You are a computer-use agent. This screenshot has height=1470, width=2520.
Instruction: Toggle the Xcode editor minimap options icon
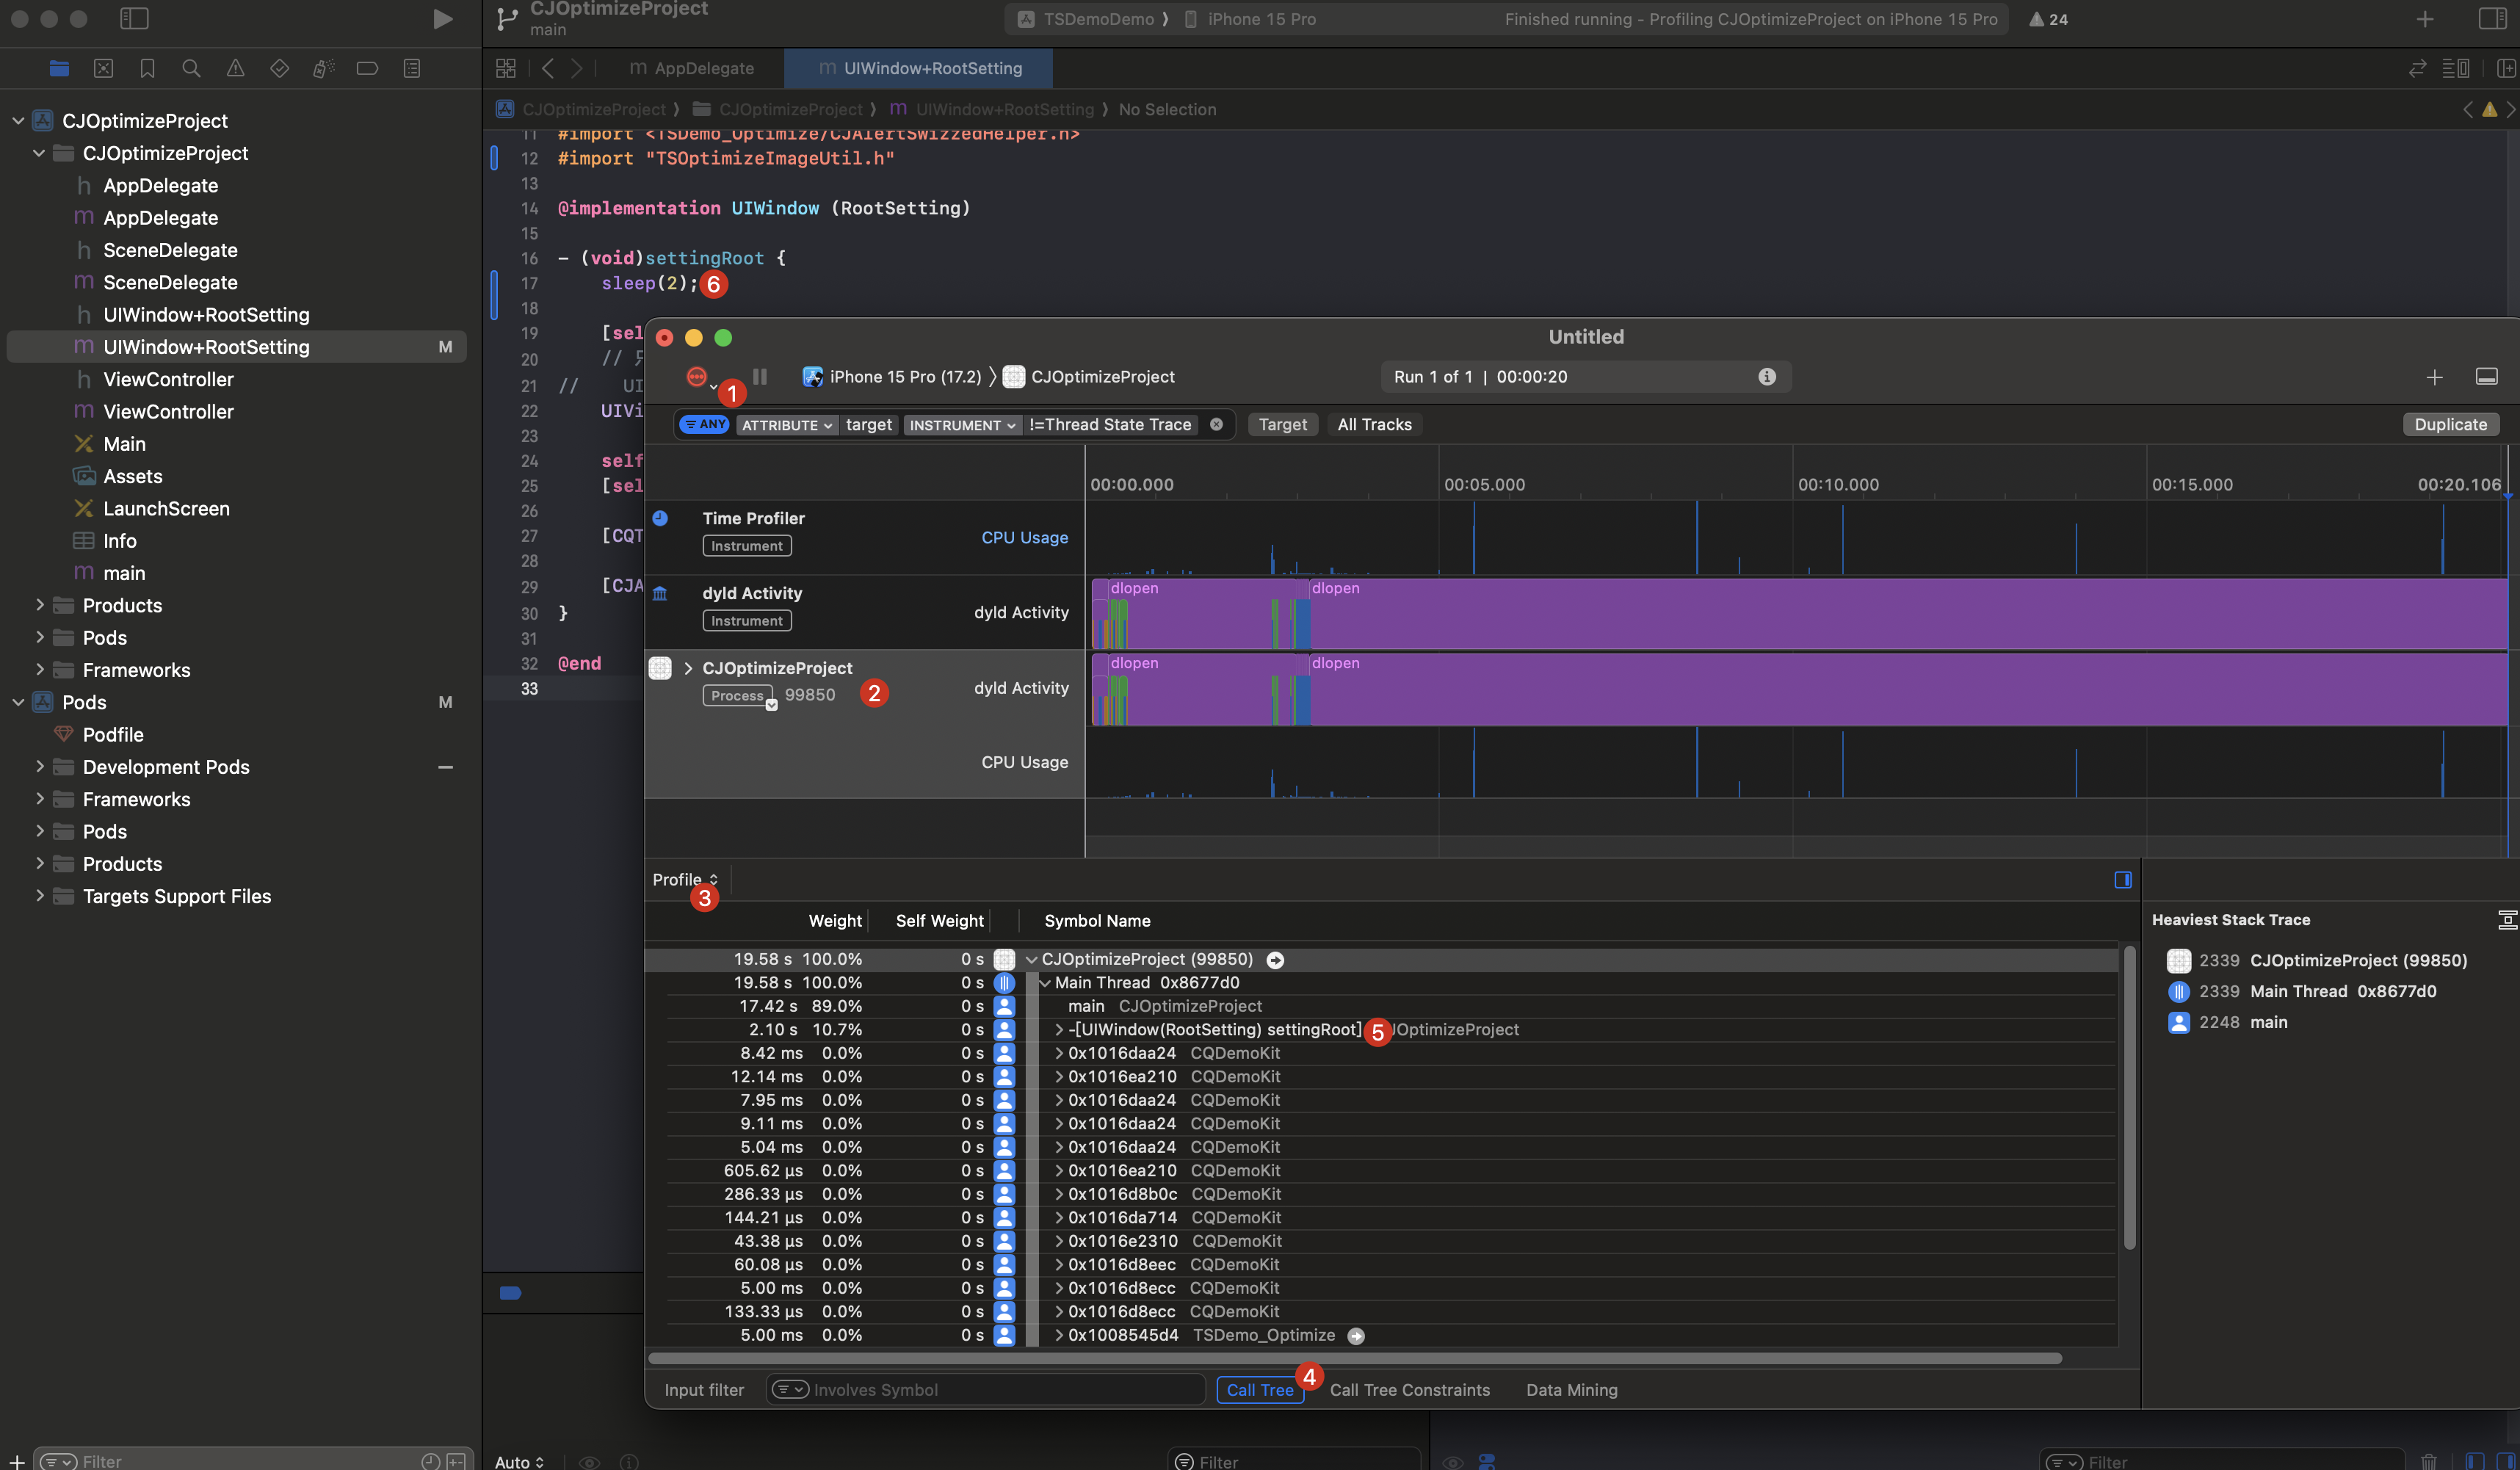tap(2455, 68)
